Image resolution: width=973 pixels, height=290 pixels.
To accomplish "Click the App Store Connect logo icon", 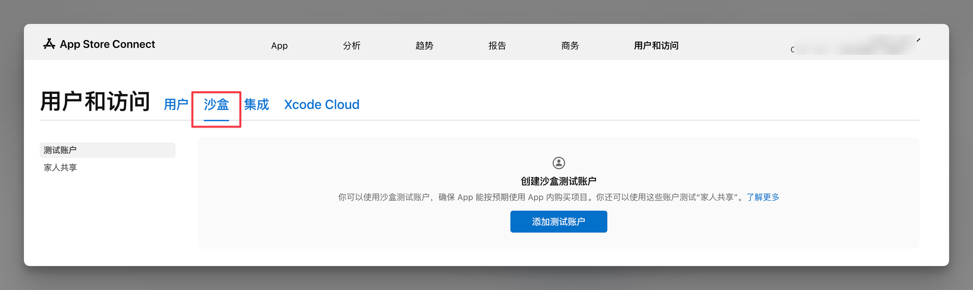I will [x=49, y=44].
